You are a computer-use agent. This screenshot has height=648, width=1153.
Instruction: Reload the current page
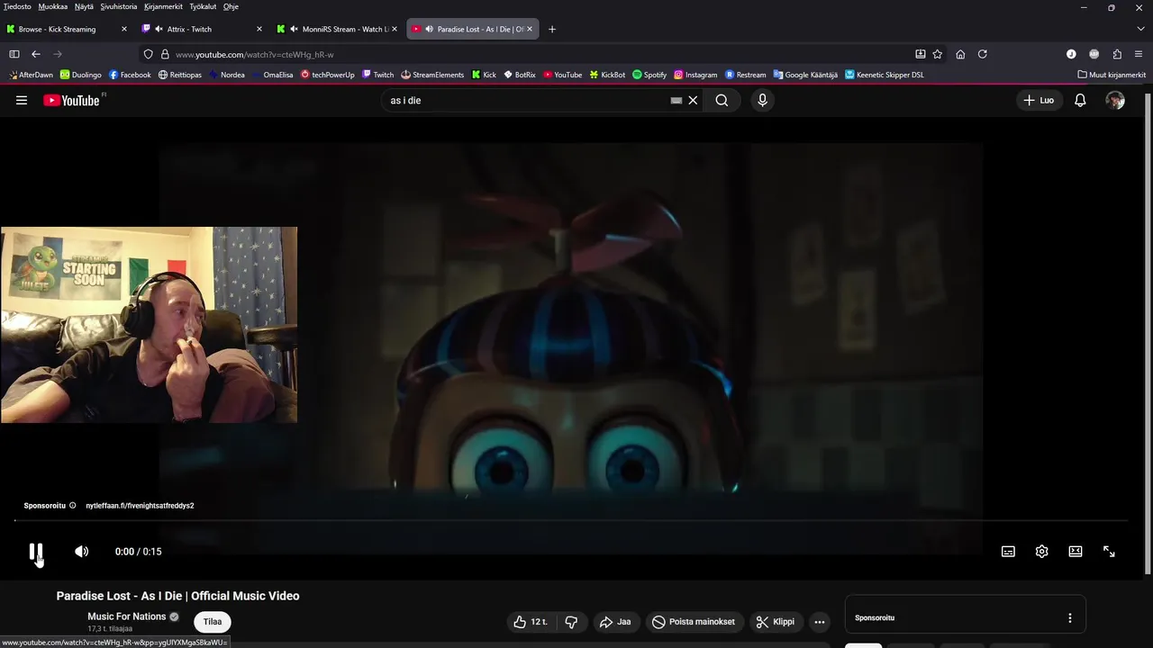coord(983,54)
